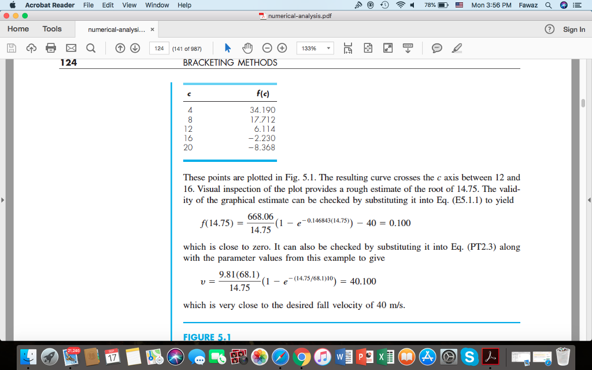Expand the right-hand tools pane arrow
Screen dimensions: 592x370
pyautogui.click(x=588, y=199)
